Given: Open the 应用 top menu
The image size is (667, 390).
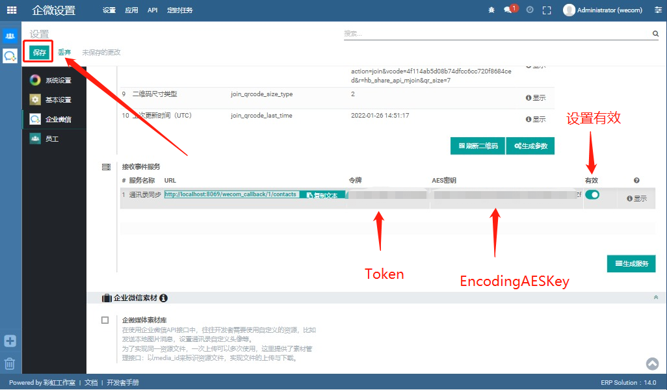Looking at the screenshot, I should click(131, 10).
